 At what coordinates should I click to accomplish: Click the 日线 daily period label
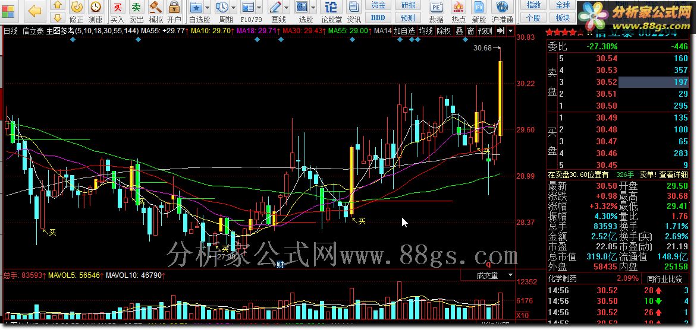click(11, 31)
